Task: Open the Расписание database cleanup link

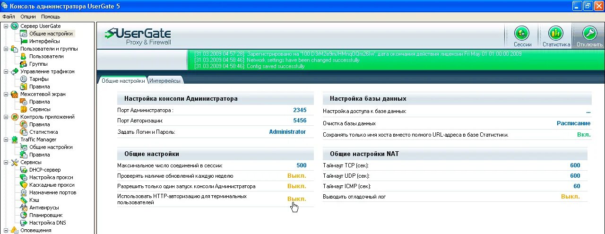Action: [x=573, y=123]
